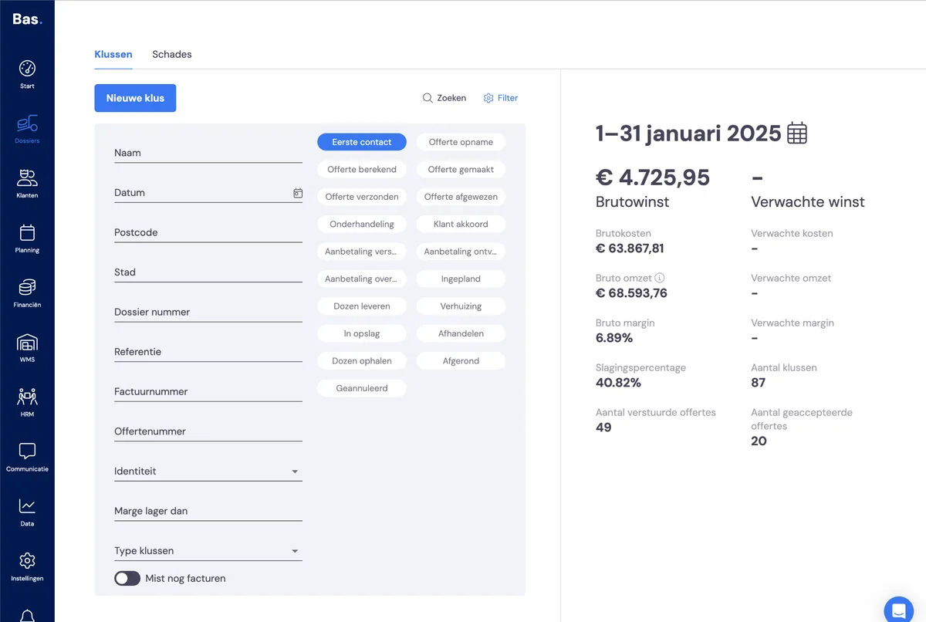The width and height of the screenshot is (926, 622).
Task: Toggle In opslag status chip
Action: point(362,333)
